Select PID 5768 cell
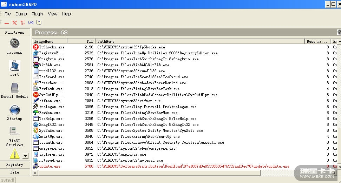Image resolution: width=341 pixels, height=183 pixels. pos(89,166)
